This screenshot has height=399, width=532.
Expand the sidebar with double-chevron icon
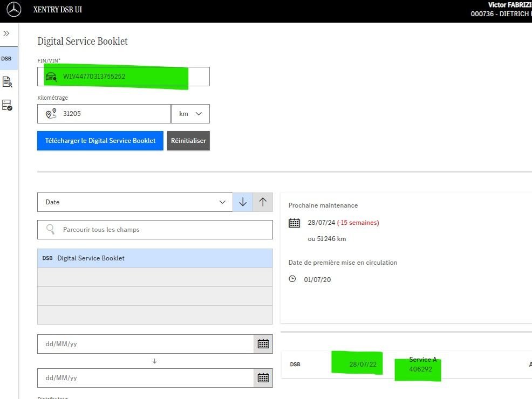(6, 33)
